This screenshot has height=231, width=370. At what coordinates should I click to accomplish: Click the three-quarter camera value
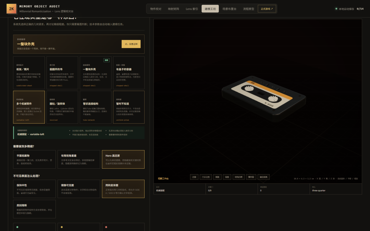[x=319, y=191]
